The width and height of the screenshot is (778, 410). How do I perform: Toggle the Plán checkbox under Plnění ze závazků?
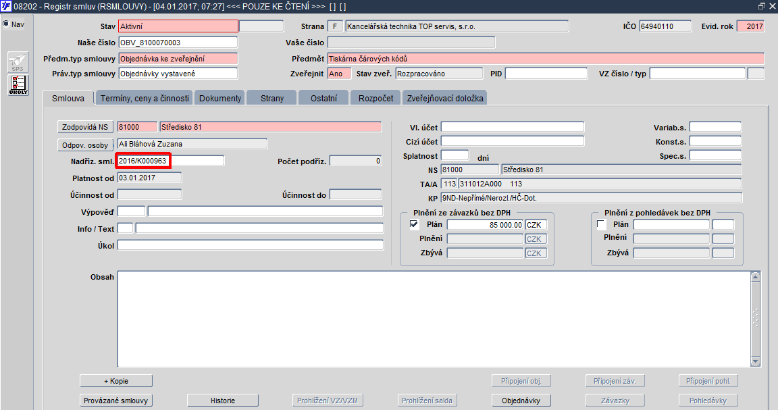[414, 224]
